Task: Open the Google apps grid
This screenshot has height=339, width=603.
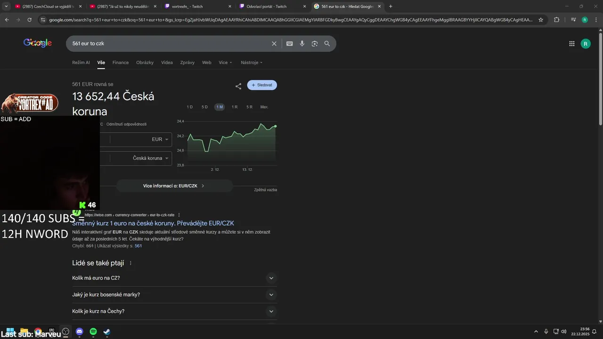Action: [x=572, y=44]
